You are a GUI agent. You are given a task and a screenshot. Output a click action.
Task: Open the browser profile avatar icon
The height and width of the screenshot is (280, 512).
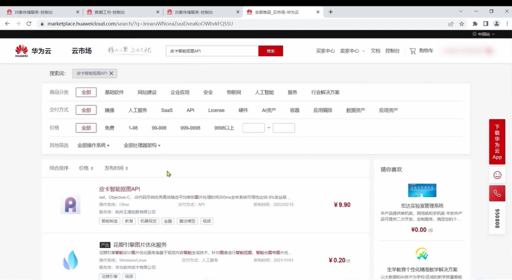(x=496, y=24)
